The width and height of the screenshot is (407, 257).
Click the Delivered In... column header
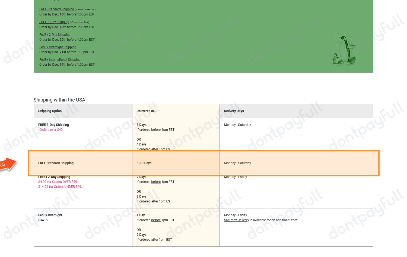coord(147,111)
